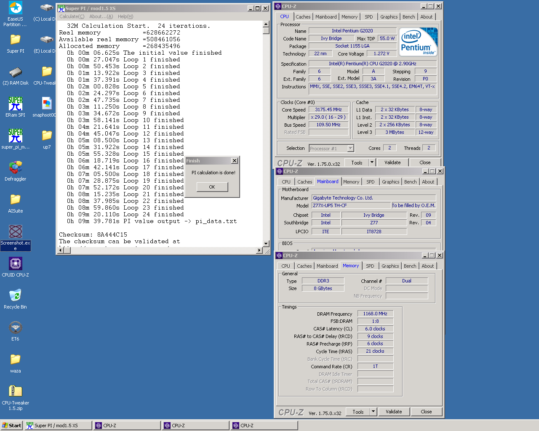
Task: Click Super PI horizontal scrollbar right arrow
Action: pyautogui.click(x=259, y=250)
